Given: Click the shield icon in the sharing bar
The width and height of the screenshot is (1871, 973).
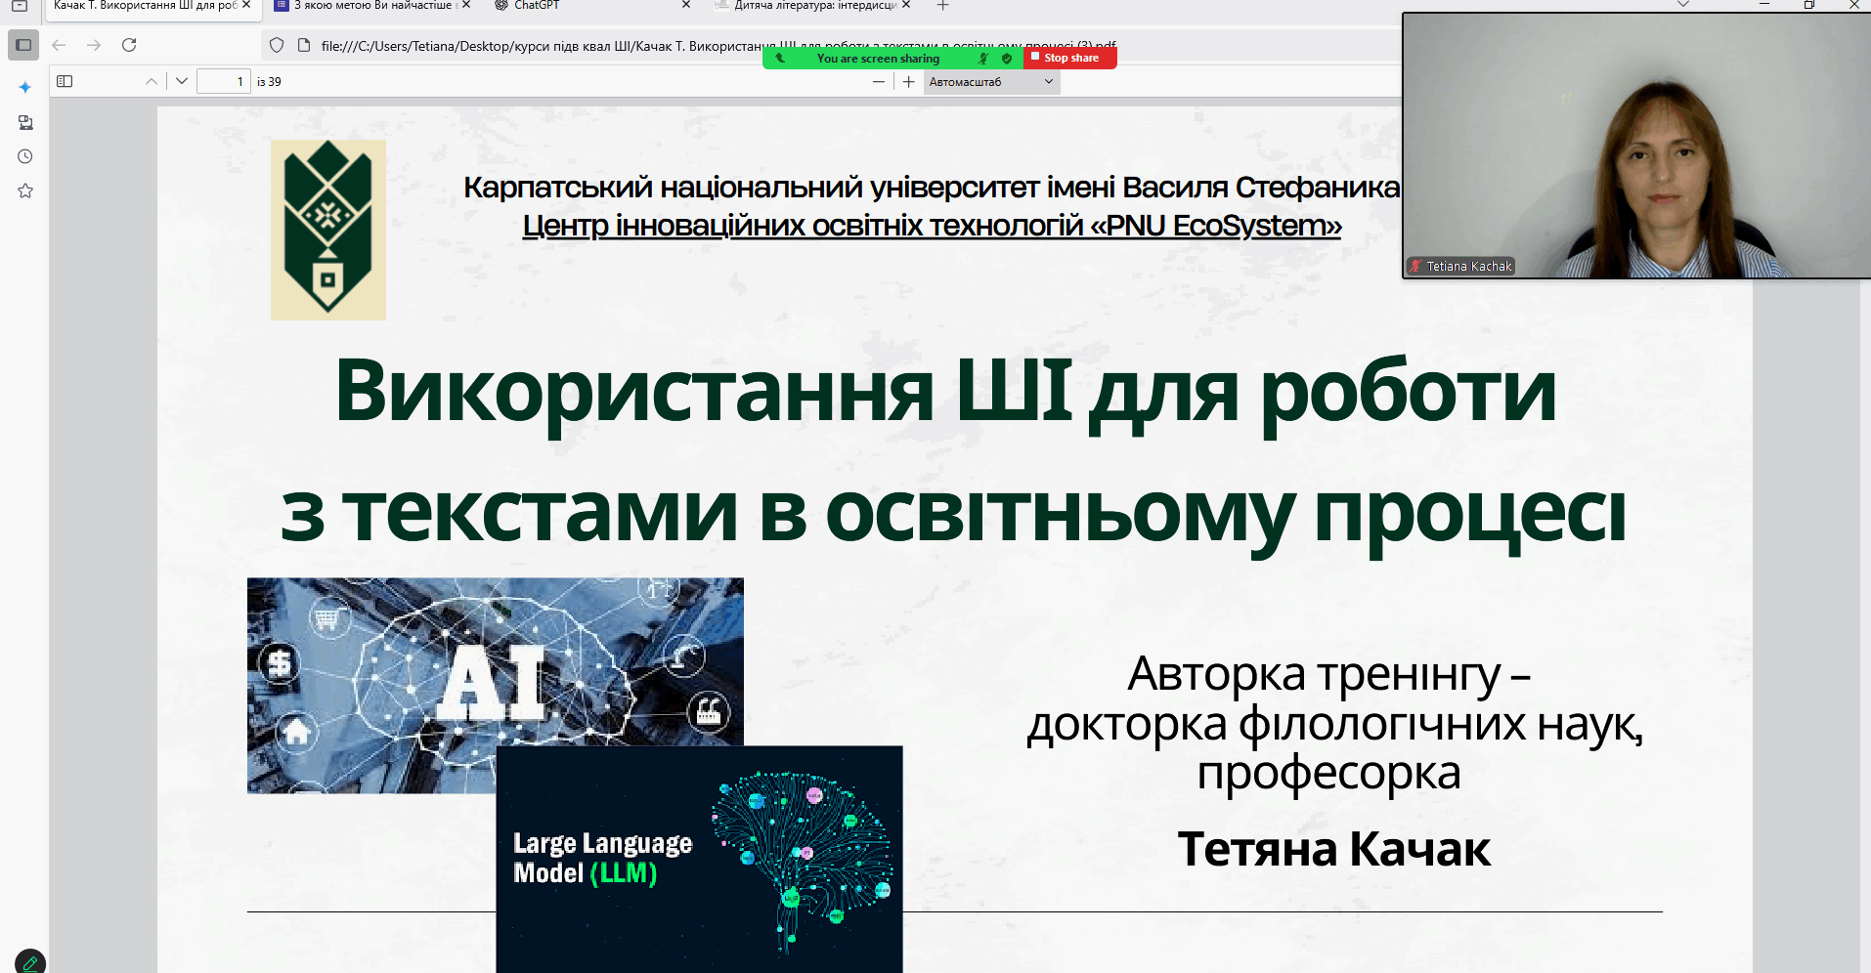Looking at the screenshot, I should coord(1007,59).
